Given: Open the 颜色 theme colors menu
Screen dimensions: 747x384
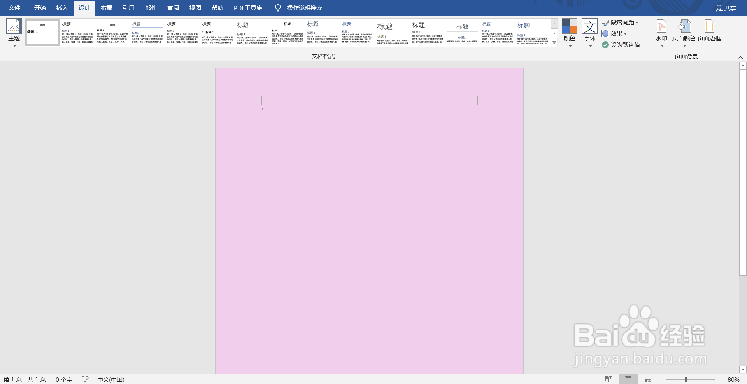Looking at the screenshot, I should point(569,33).
